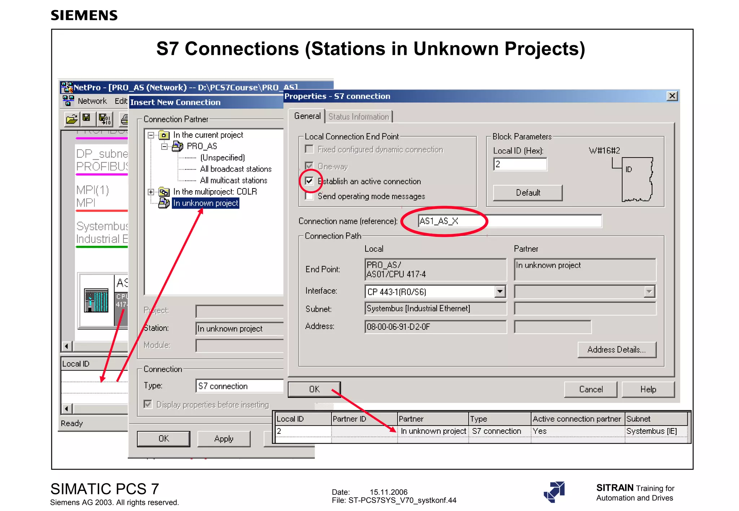Click the NetPro application icon in title bar
Image resolution: width=739 pixels, height=511 pixels.
tap(66, 87)
